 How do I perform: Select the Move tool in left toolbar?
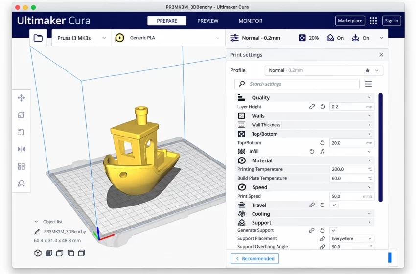[22, 98]
